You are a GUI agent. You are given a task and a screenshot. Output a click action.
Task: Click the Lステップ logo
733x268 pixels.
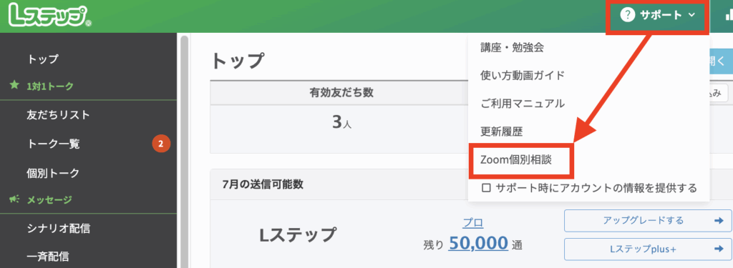49,16
